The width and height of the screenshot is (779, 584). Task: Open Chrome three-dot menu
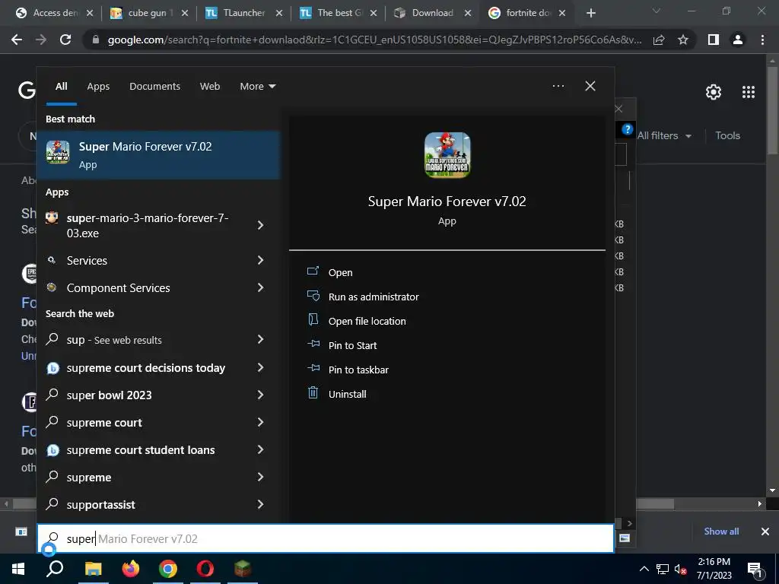pos(762,40)
